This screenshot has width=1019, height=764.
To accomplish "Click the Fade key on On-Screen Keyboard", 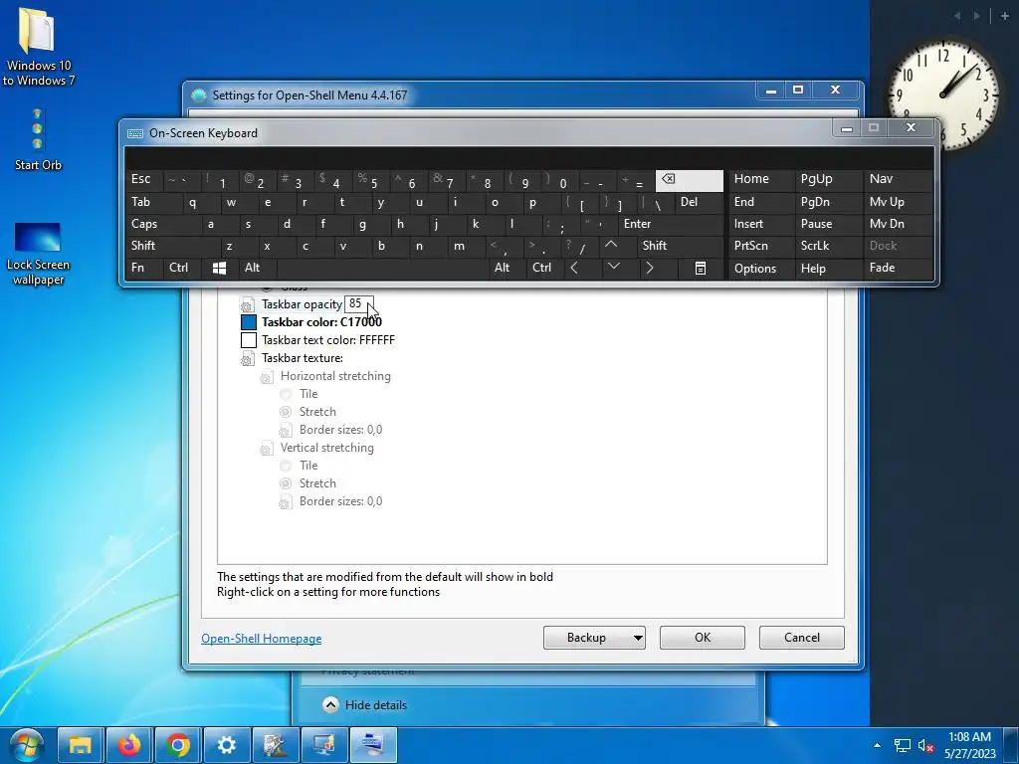I will pos(898,268).
